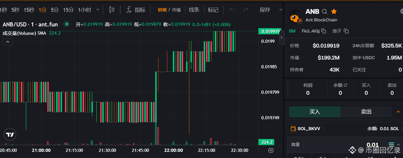The width and height of the screenshot is (403, 158).
Task: Select the 15分 timeframe
Action: point(68,10)
